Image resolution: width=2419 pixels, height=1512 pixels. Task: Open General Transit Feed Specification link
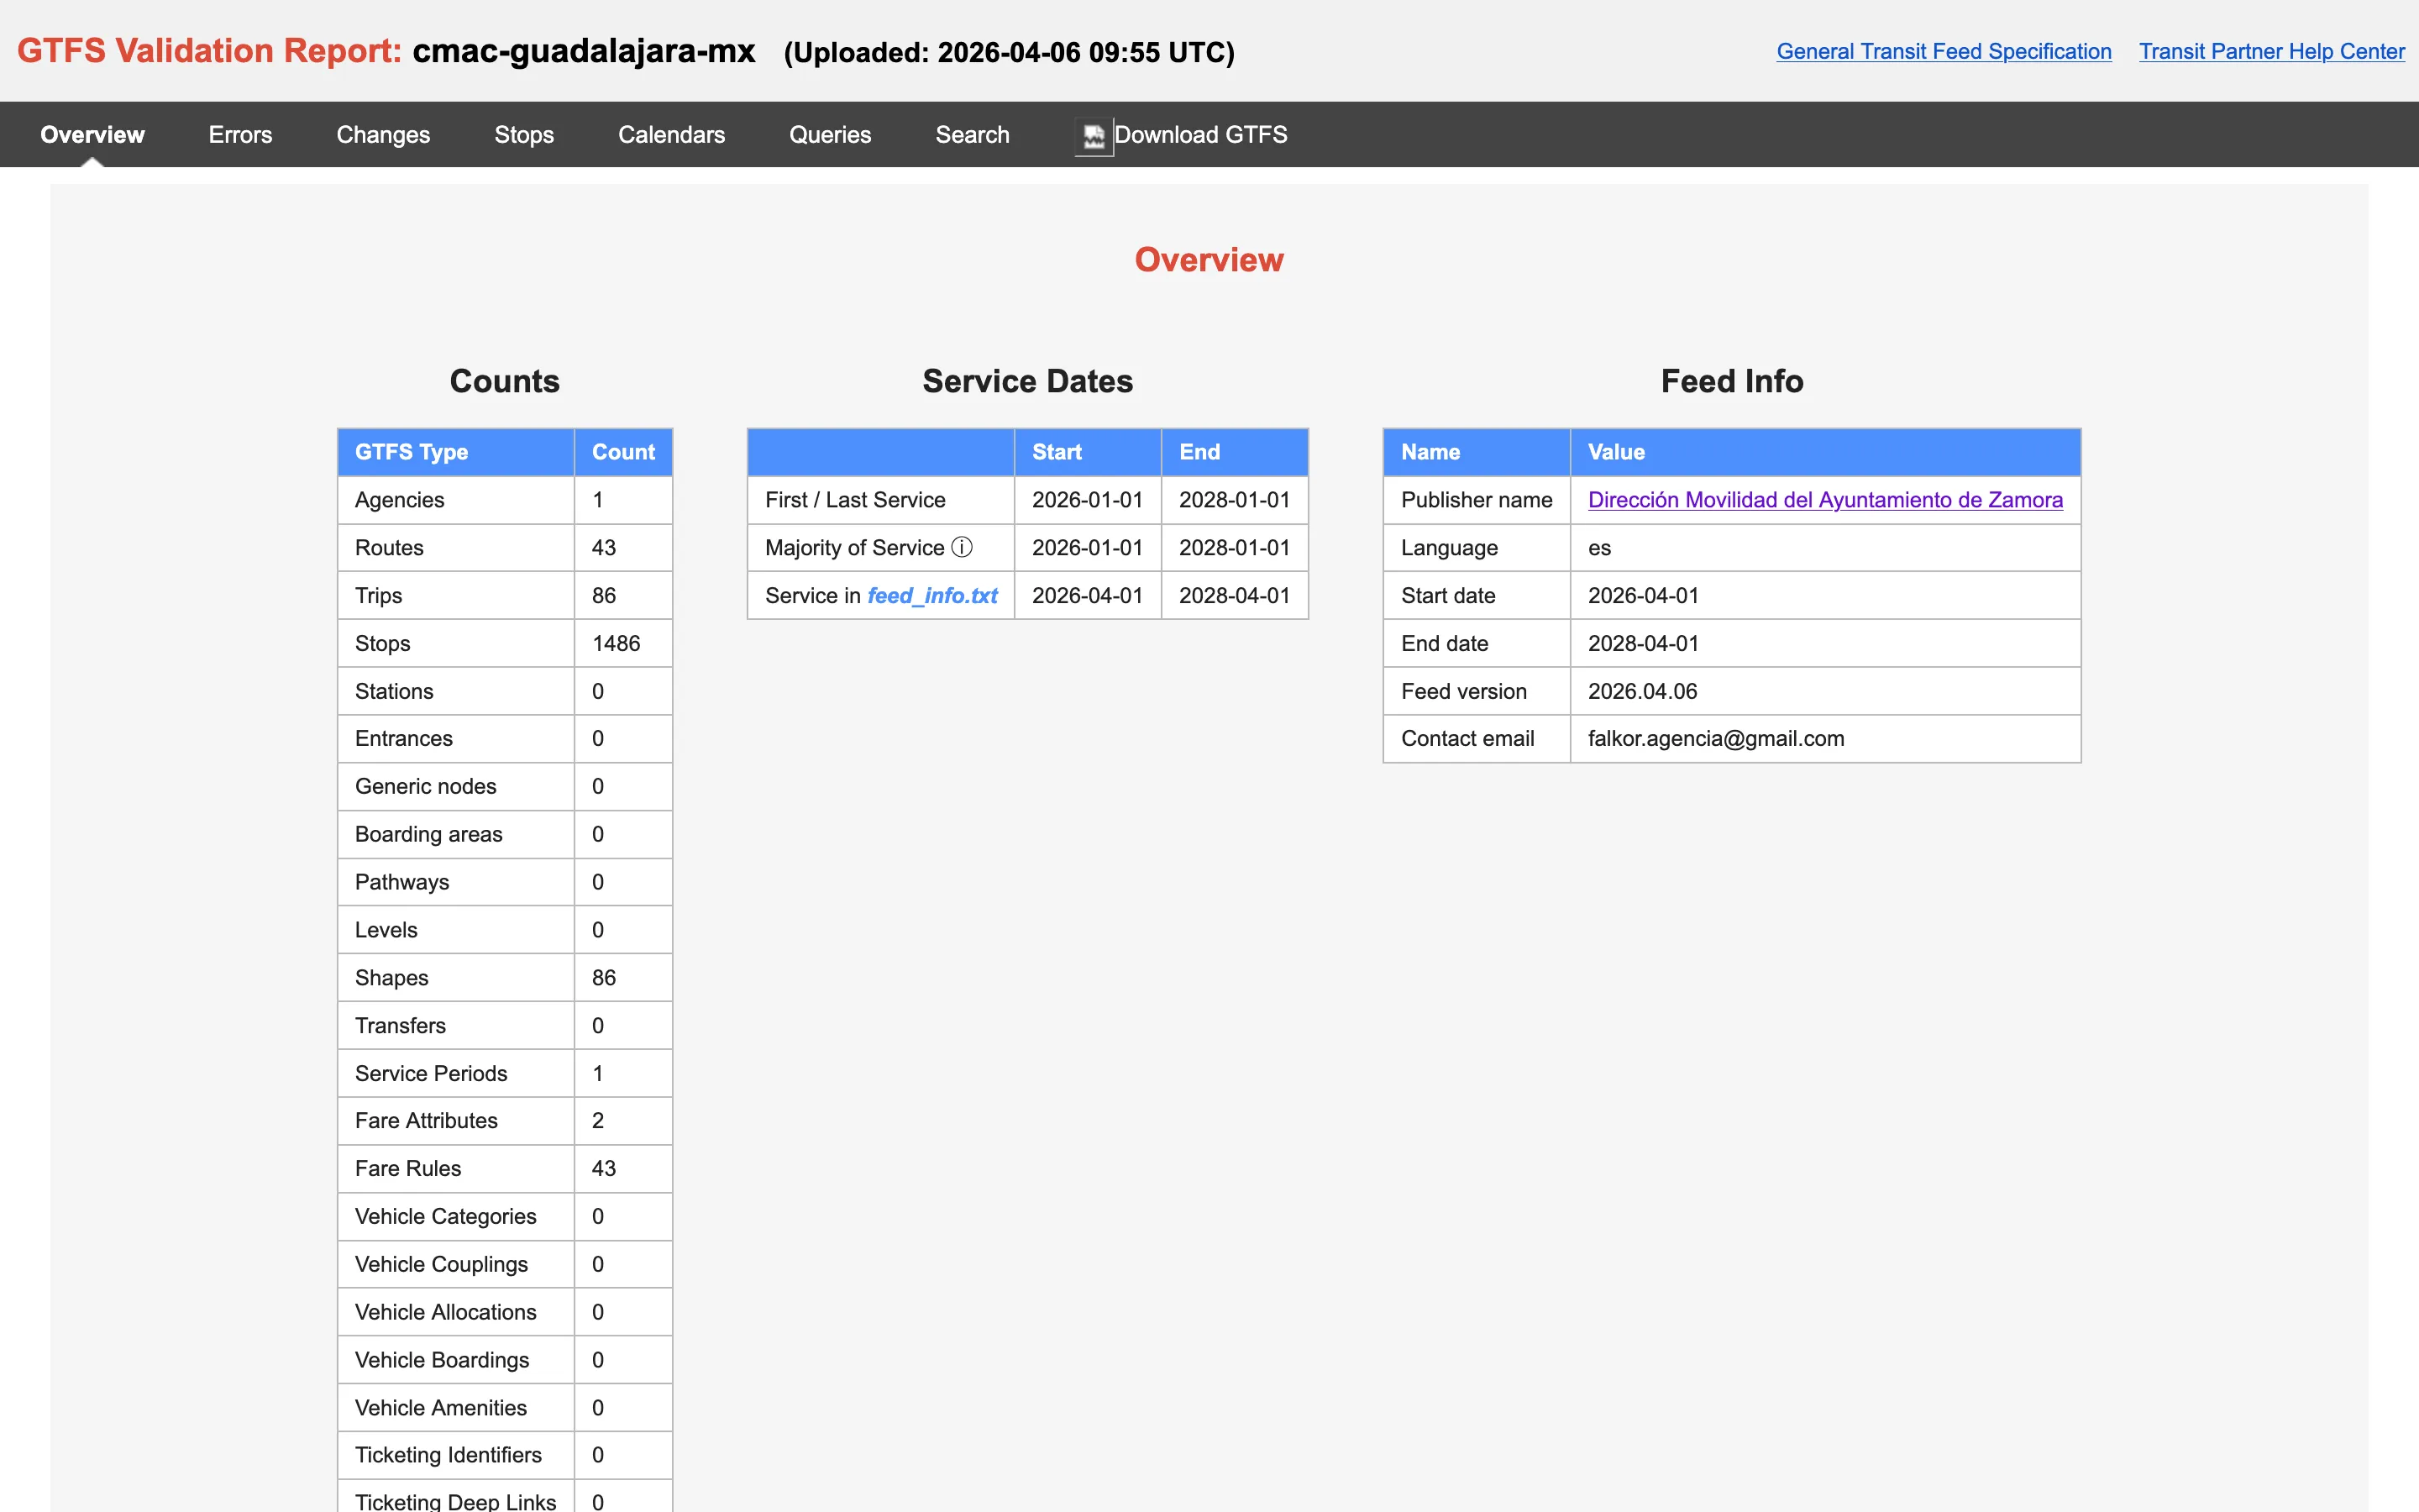tap(1944, 51)
